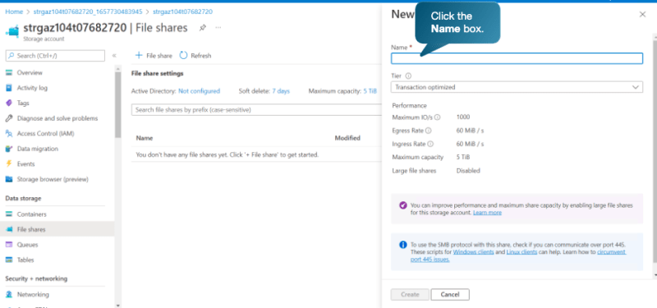Open the Linux clients link
Image resolution: width=657 pixels, height=308 pixels.
click(521, 252)
